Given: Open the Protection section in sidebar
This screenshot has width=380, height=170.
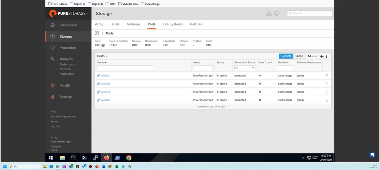Looking at the screenshot, I should click(x=67, y=48).
